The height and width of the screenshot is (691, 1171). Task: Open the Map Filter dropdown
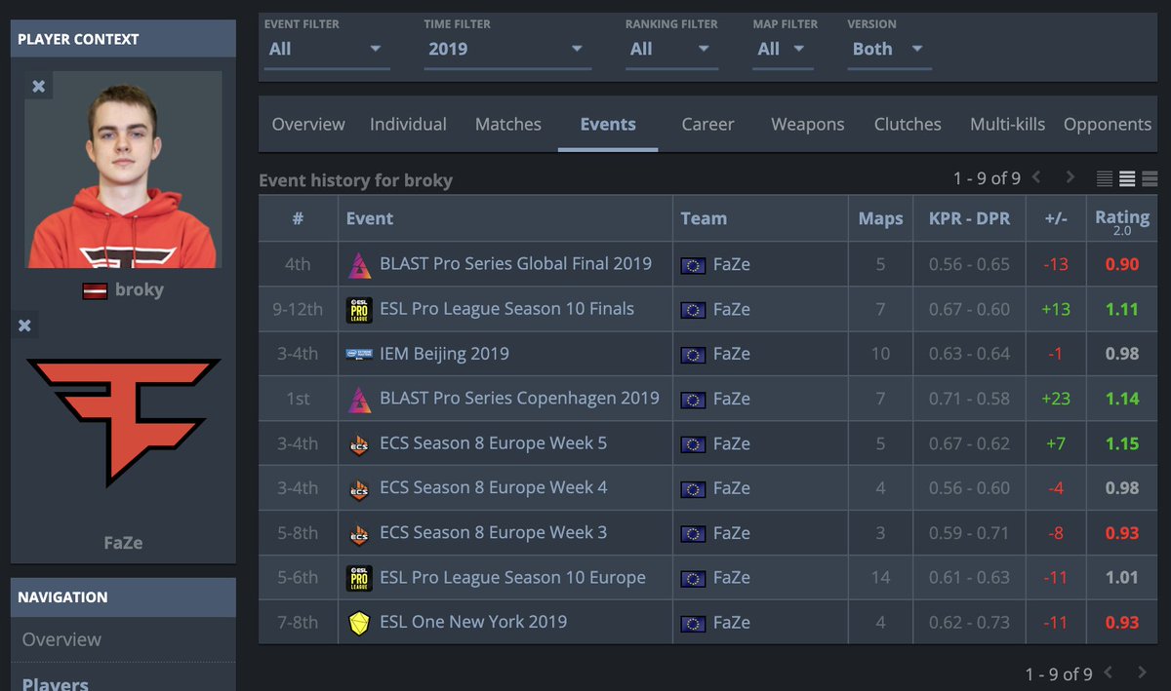coord(783,50)
